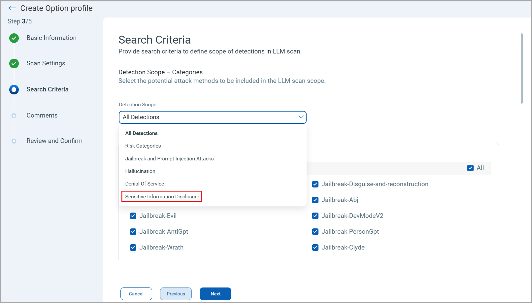
Task: Click the Next button
Action: (215, 293)
